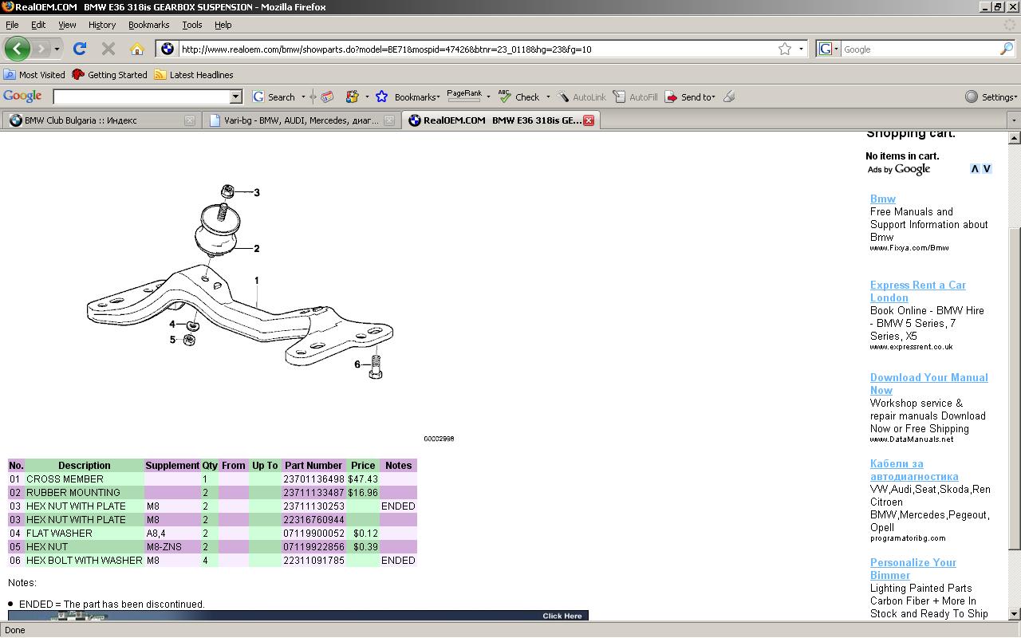This screenshot has width=1021, height=638.
Task: Open Getting Started bookmark
Action: (x=110, y=75)
